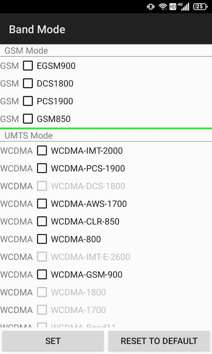The image size is (212, 354).
Task: Check the DCS1800 band box
Action: coord(28,83)
